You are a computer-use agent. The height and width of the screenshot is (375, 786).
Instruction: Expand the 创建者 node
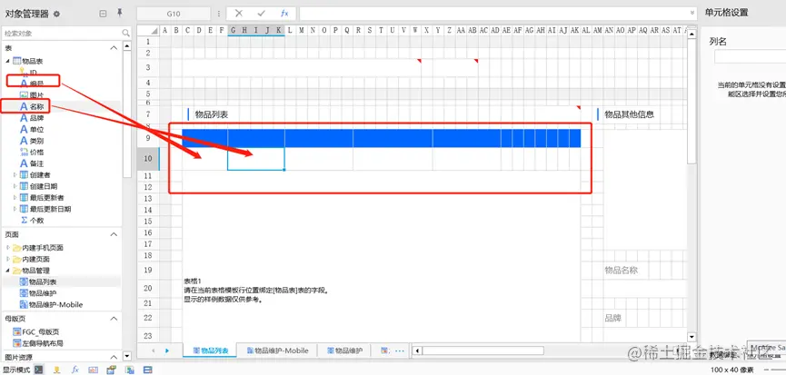point(15,174)
